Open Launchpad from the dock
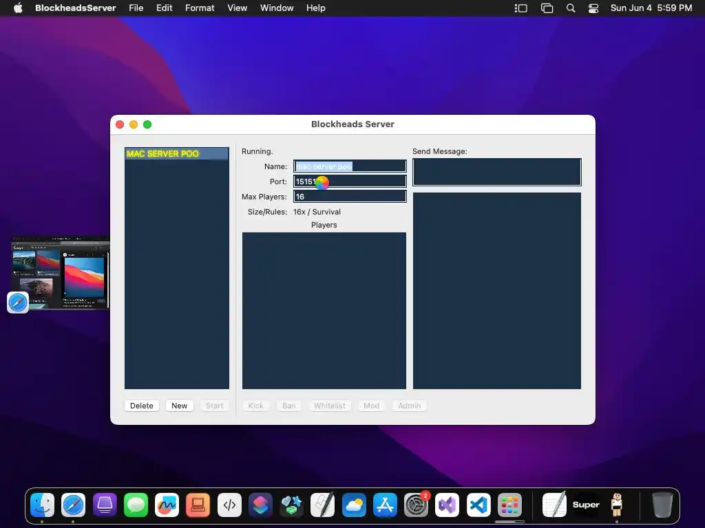Screen dimensions: 705x528 509,505
